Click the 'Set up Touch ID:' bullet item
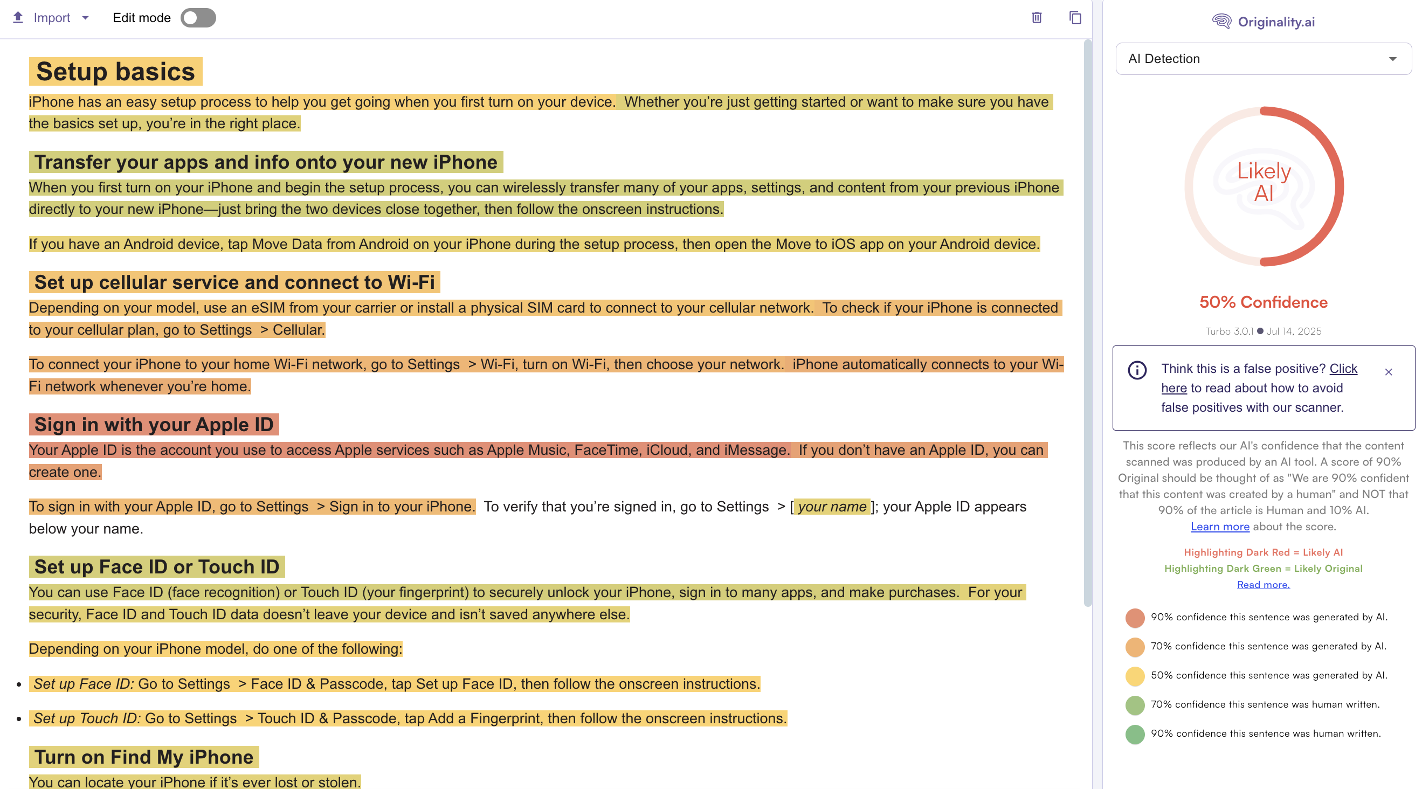This screenshot has width=1422, height=789. point(408,718)
